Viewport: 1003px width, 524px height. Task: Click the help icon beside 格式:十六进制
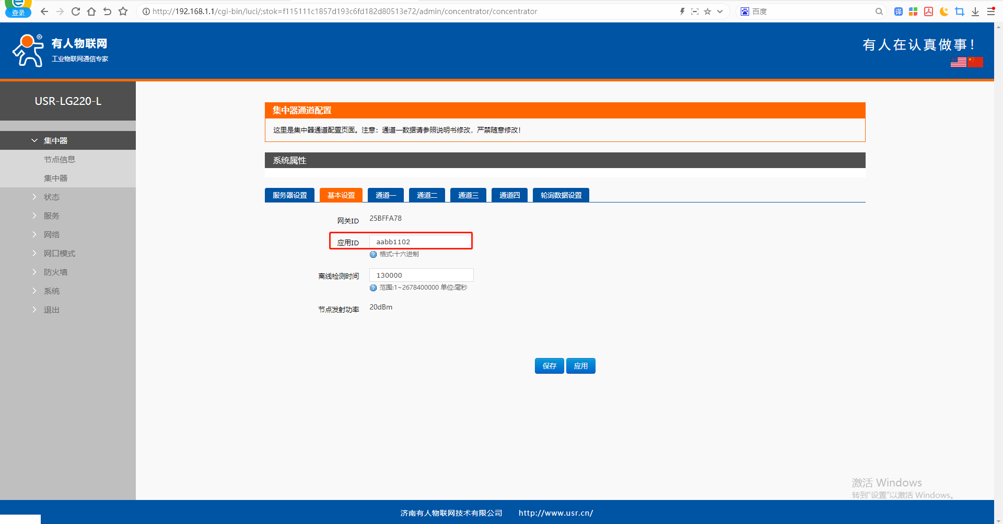click(x=373, y=255)
